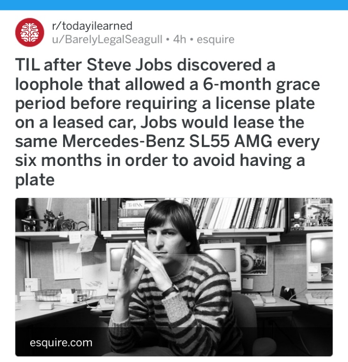Click the wristwatch in the photo
348x362 pixels.
pyautogui.click(x=171, y=290)
